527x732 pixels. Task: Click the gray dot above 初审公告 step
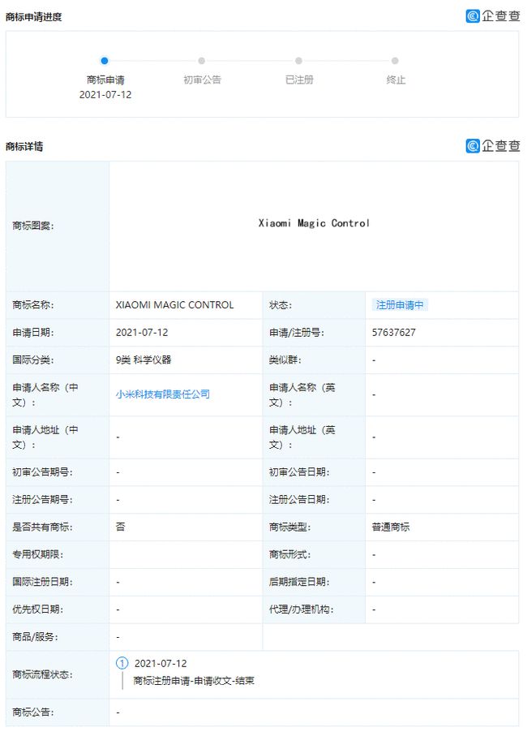(x=202, y=61)
